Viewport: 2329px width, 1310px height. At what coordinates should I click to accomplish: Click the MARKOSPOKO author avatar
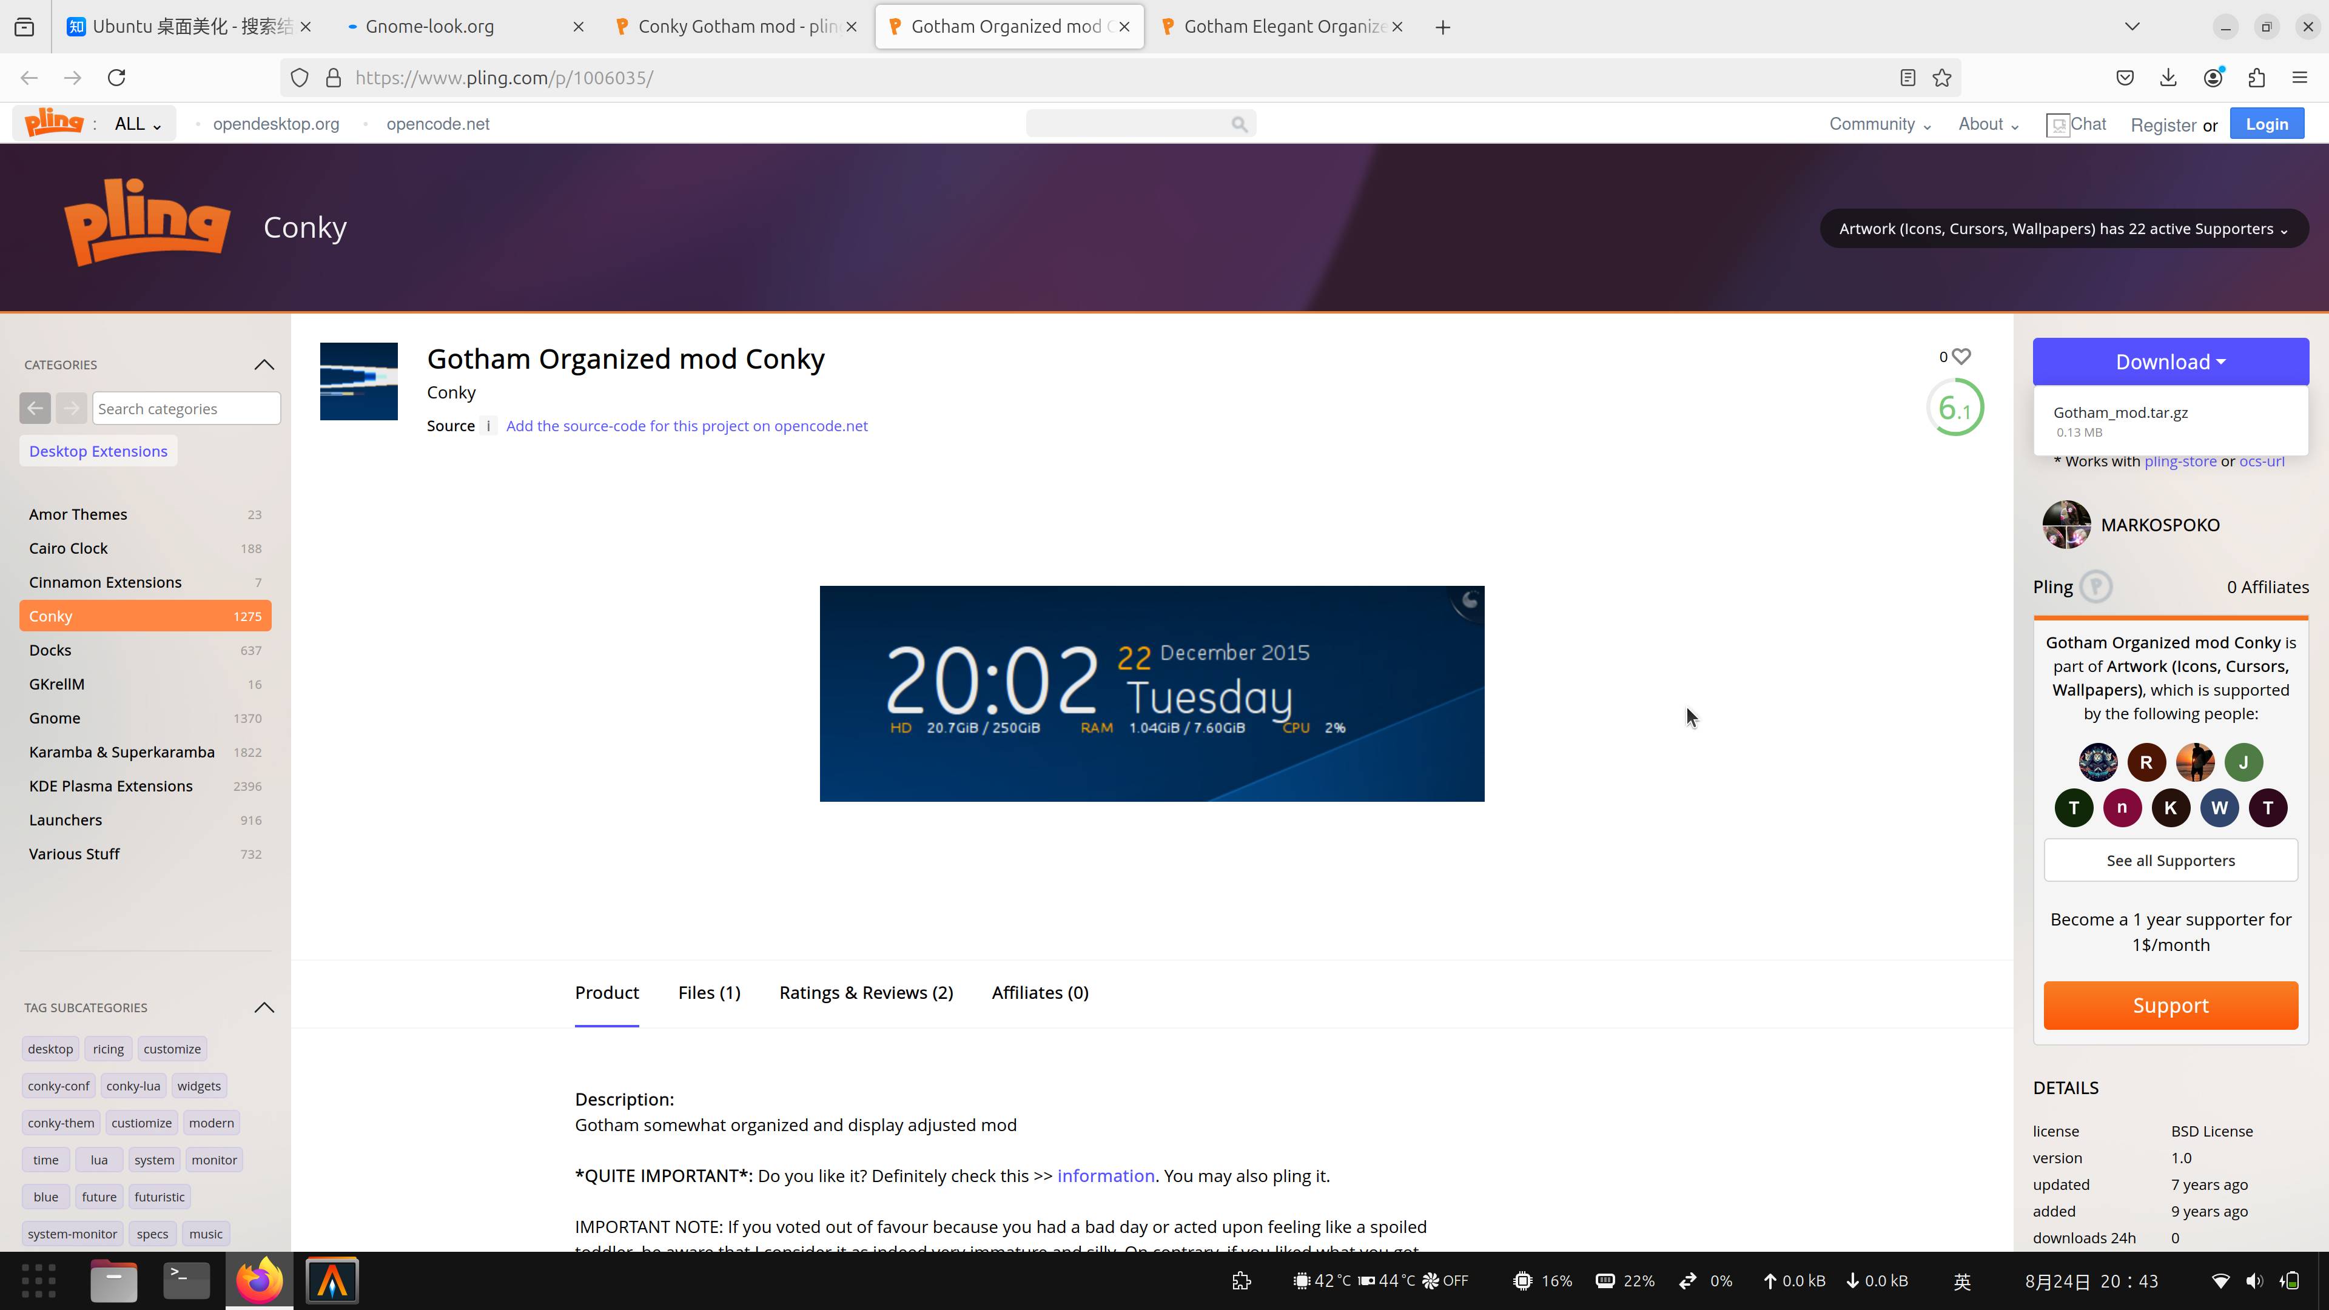[2066, 525]
